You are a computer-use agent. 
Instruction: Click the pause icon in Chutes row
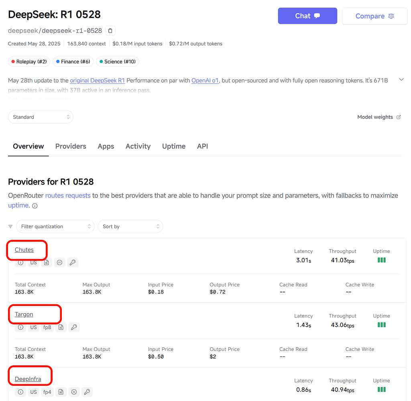click(59, 262)
